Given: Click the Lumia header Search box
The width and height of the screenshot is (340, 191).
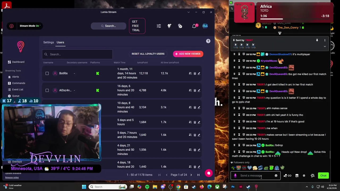Looking at the screenshot, I should coord(108,26).
